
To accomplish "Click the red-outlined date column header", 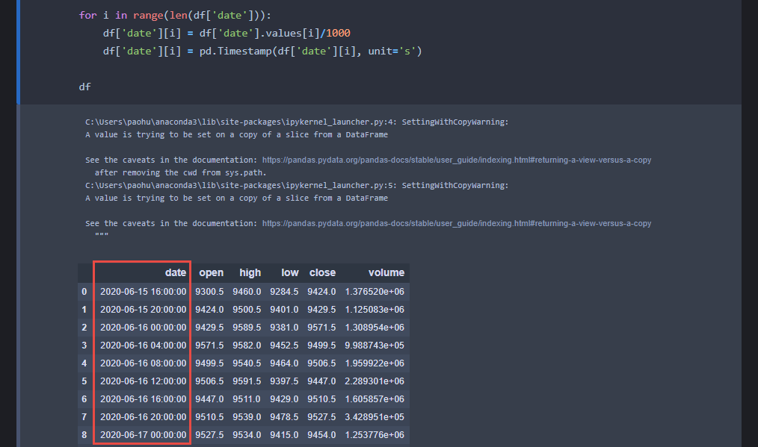I will tap(175, 272).
